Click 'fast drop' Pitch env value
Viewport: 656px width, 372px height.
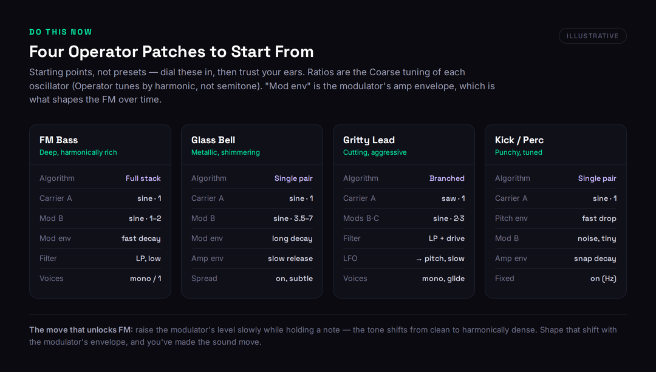click(x=599, y=218)
